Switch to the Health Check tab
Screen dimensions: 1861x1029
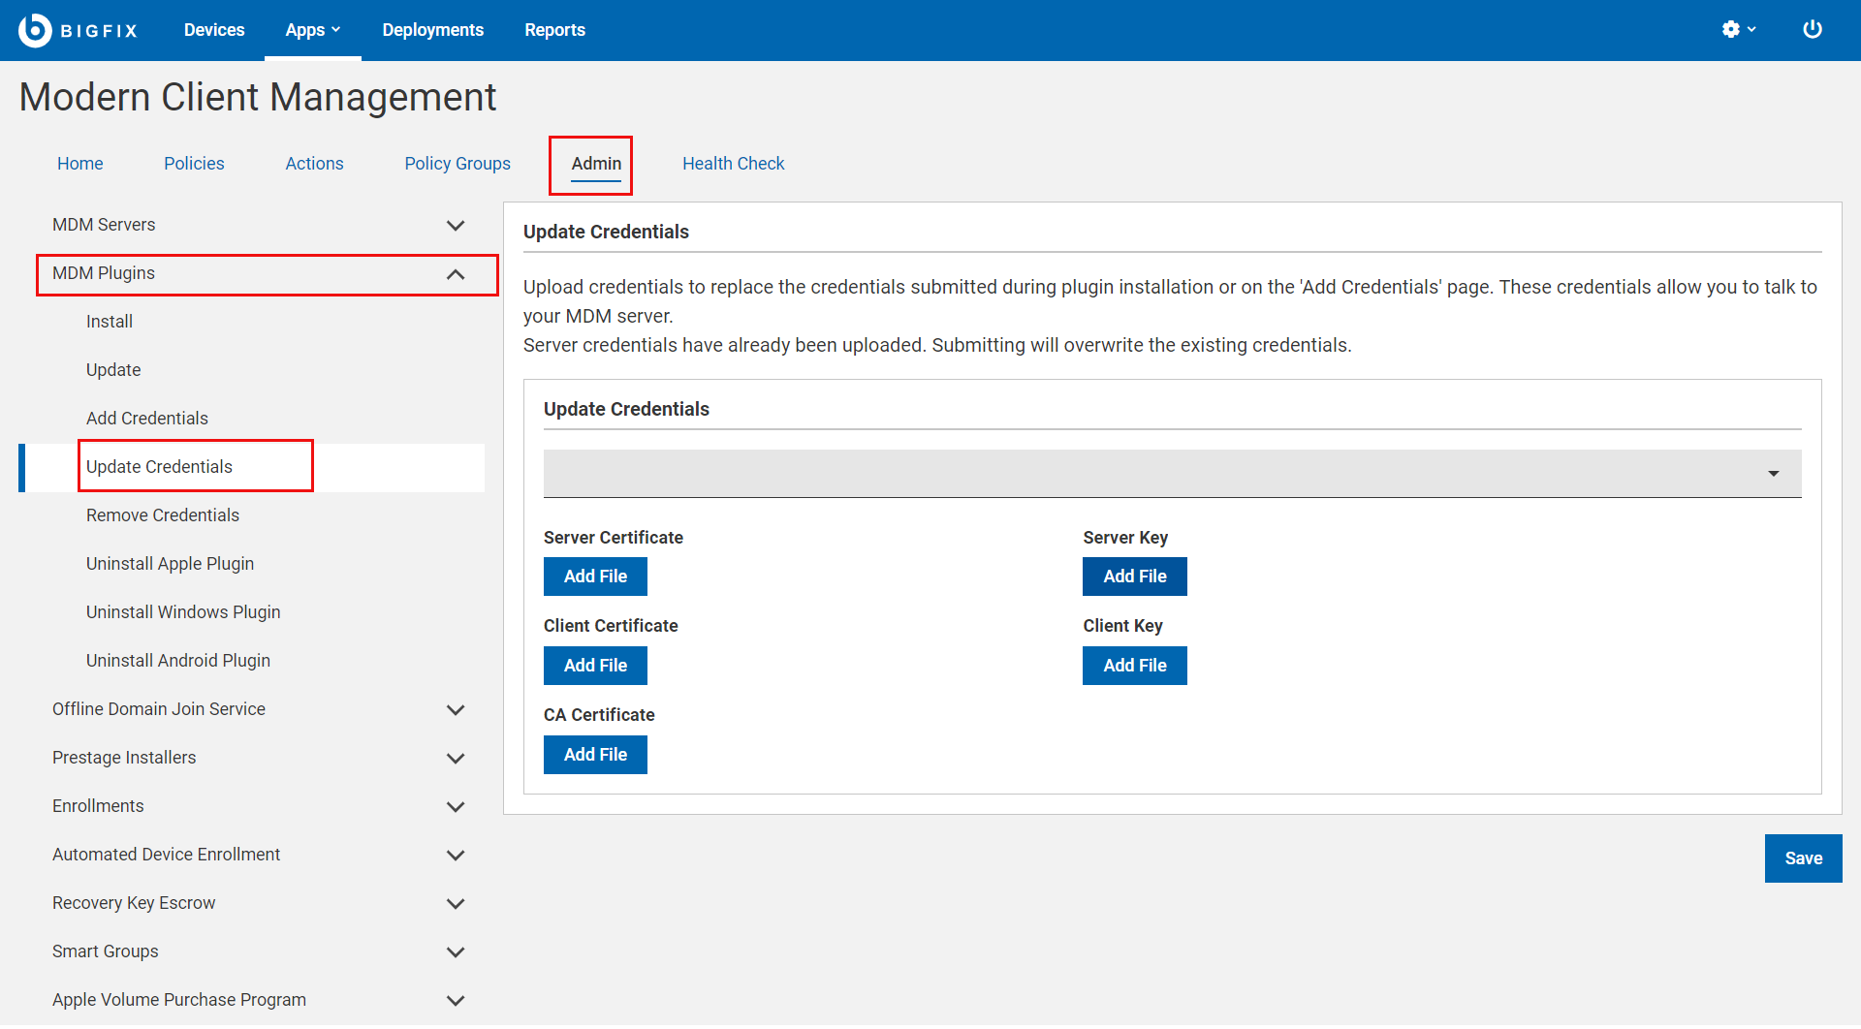click(x=733, y=164)
